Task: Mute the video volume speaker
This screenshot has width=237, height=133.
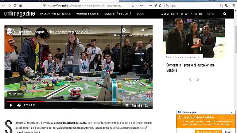Action: tap(19, 105)
